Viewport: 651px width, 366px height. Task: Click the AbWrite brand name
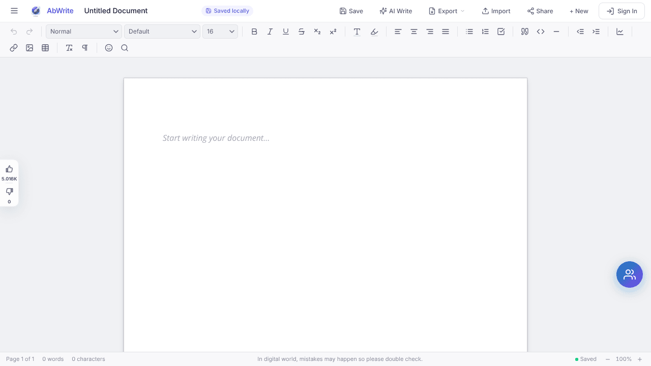60,11
